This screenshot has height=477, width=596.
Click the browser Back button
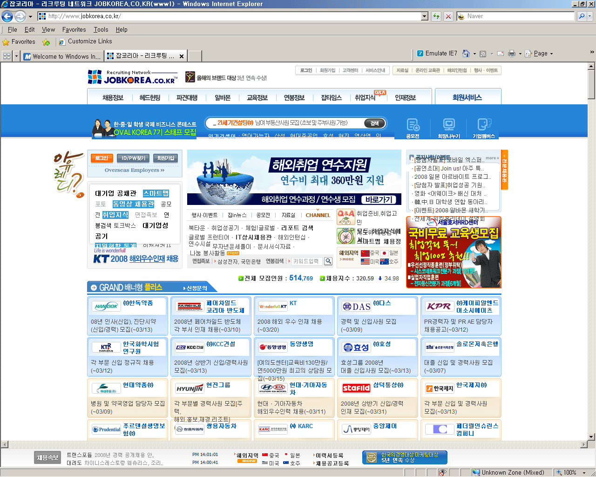coord(7,16)
